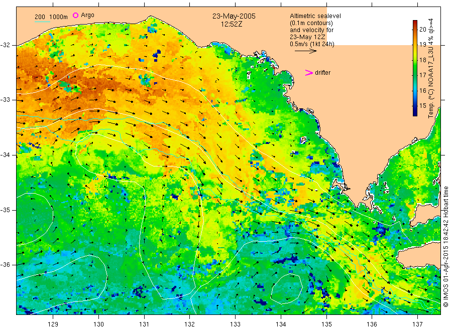Click the 'drifter' legend label

[x=322, y=73]
